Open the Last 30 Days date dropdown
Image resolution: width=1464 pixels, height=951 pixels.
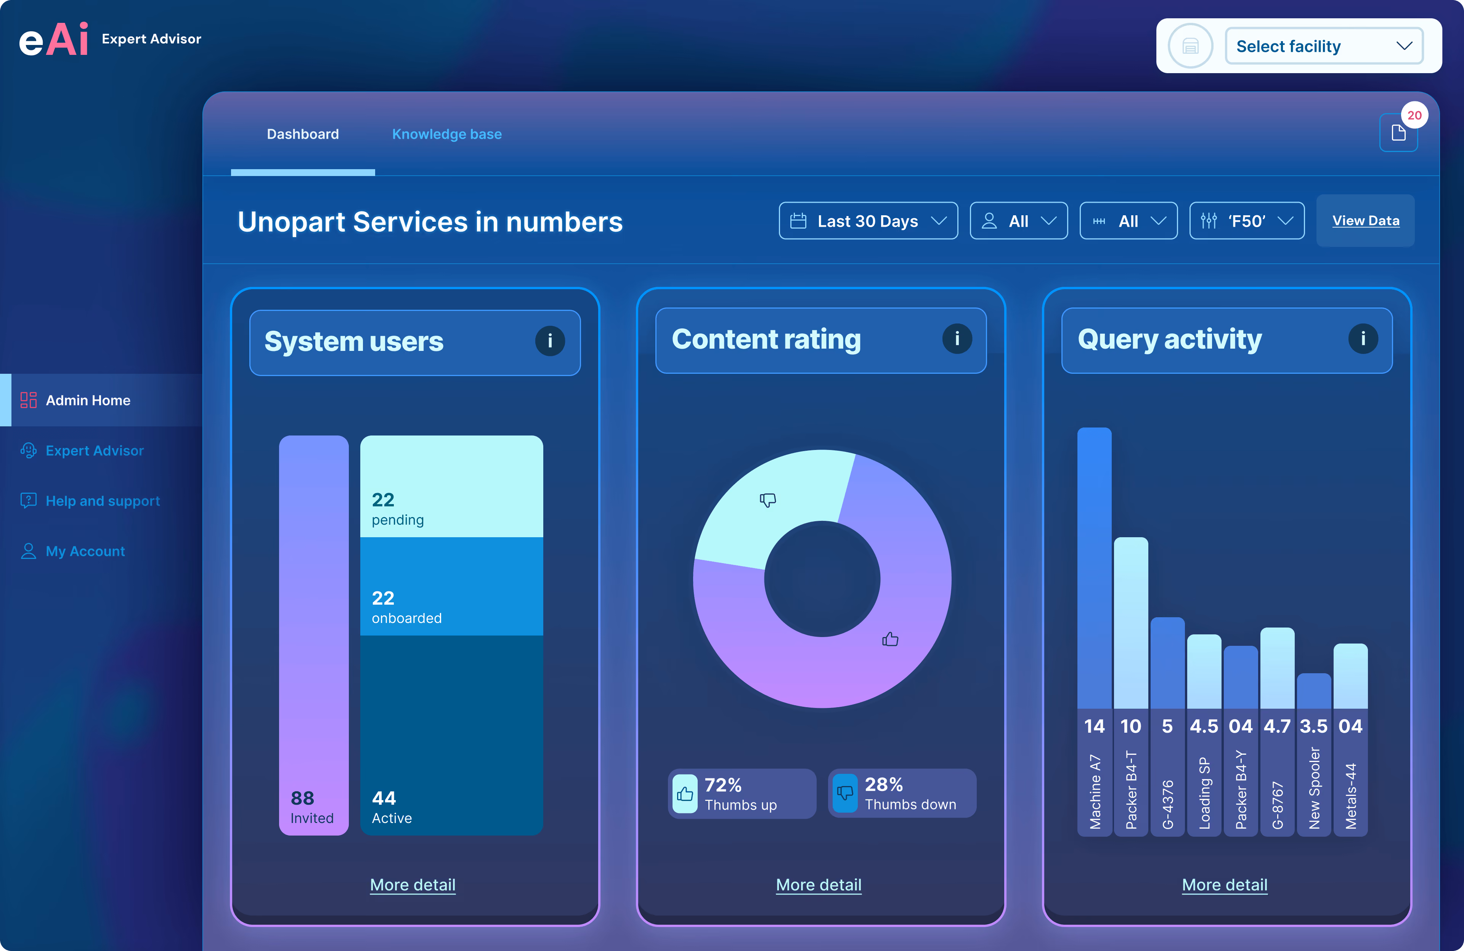click(x=868, y=221)
